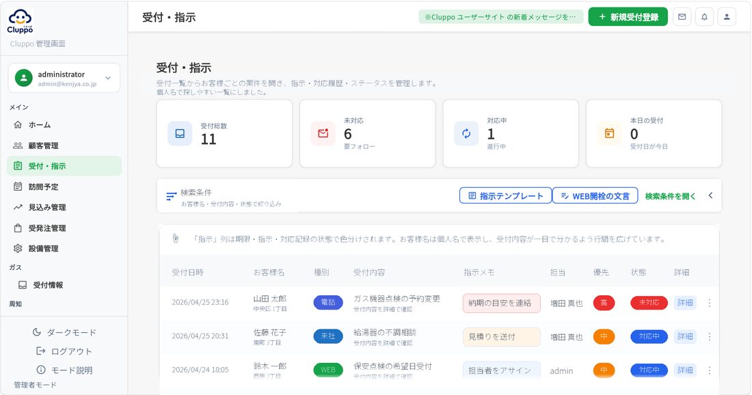Click 給湯器の不調相談 text
Viewport: 752px width, 395px height.
point(385,331)
